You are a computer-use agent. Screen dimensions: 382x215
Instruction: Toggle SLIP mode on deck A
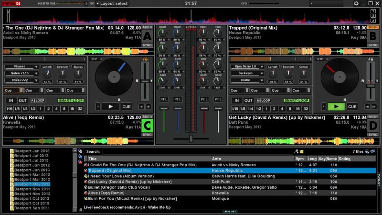pyautogui.click(x=96, y=59)
